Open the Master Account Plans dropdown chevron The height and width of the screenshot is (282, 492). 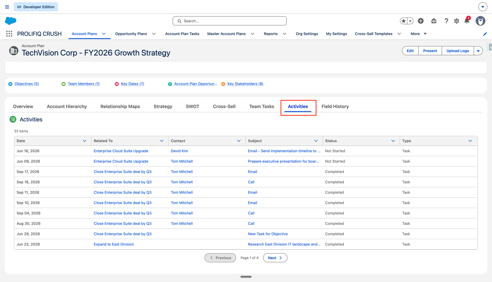(x=252, y=34)
